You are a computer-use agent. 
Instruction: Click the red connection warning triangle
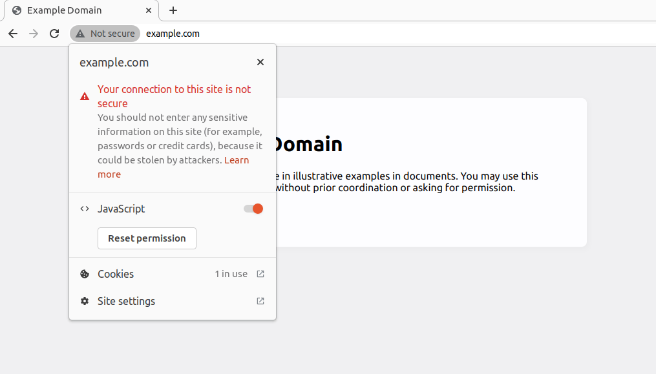(x=85, y=96)
